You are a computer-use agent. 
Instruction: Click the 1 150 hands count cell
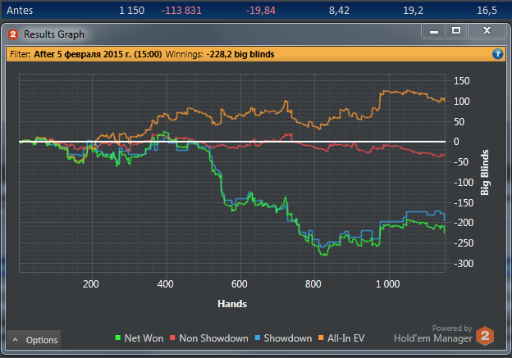tap(131, 11)
